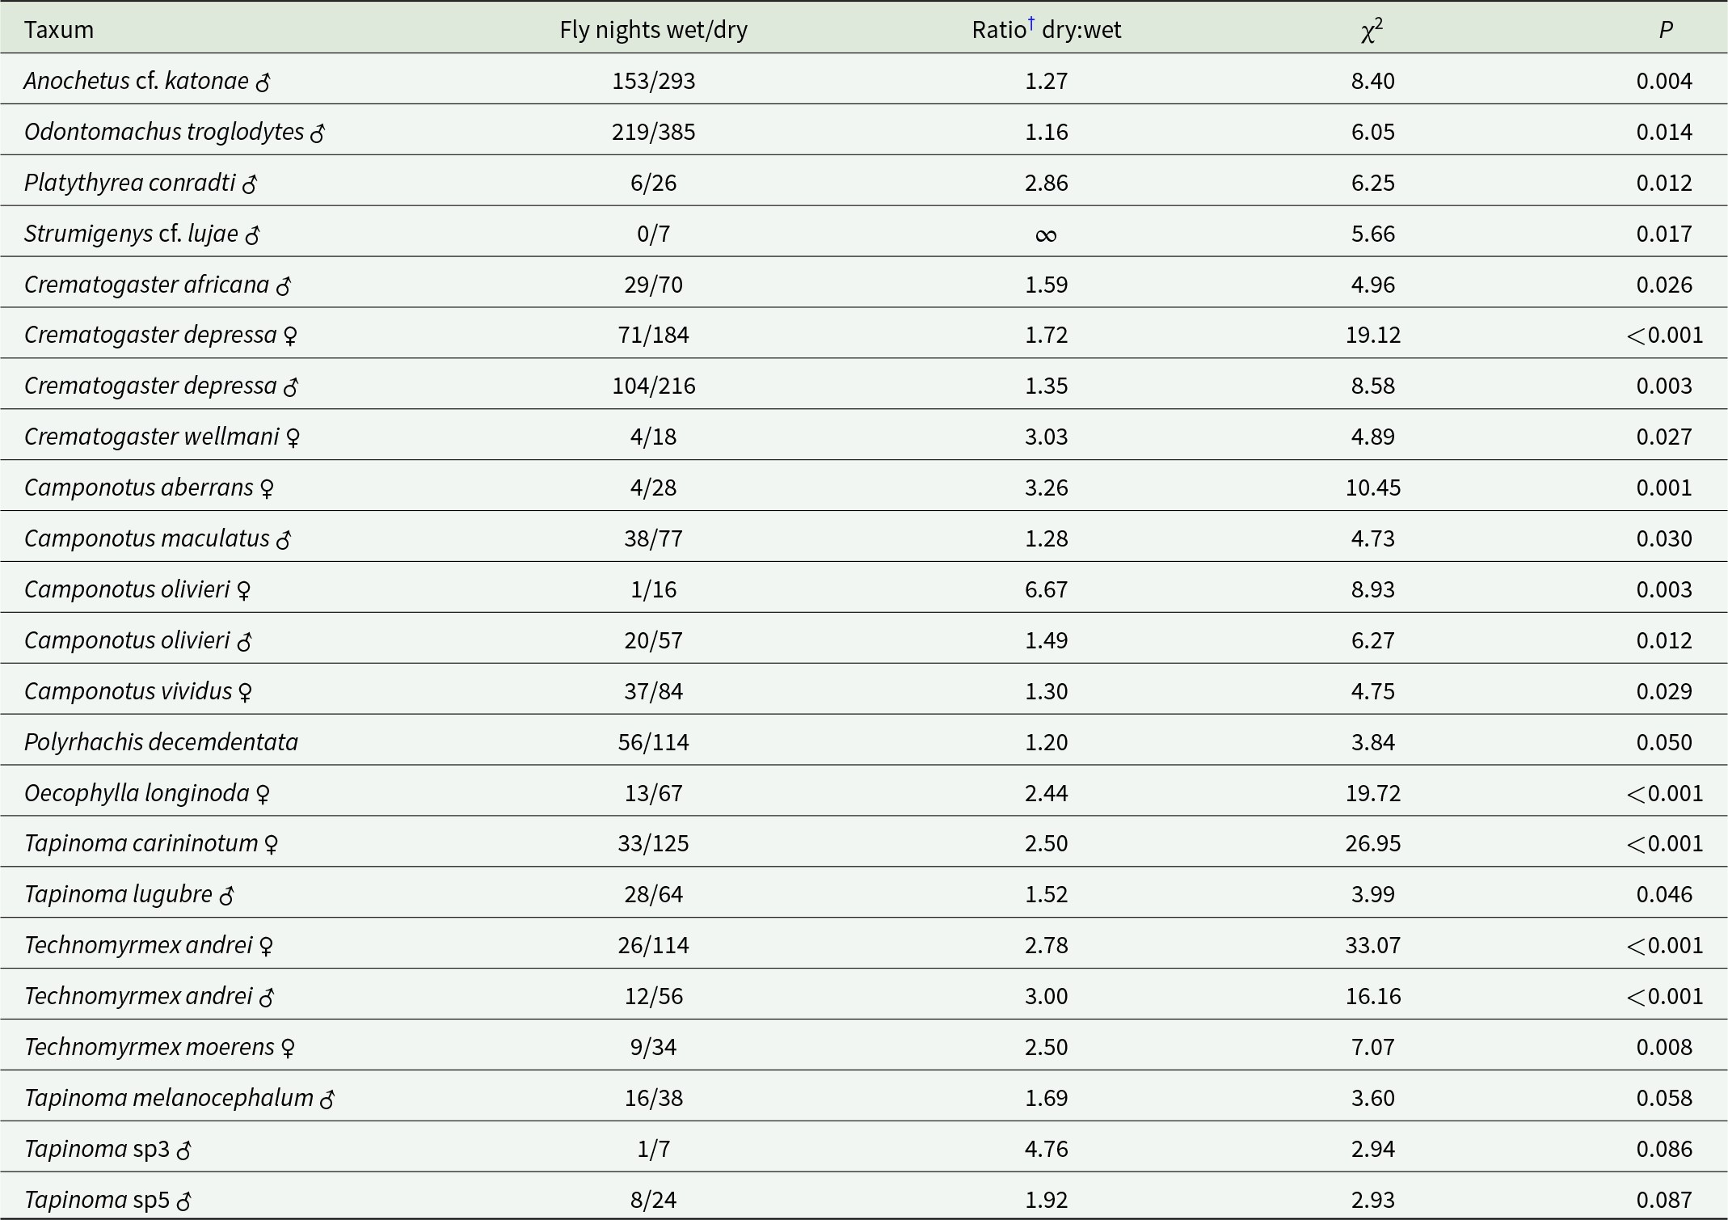Click the female symbol after Camponotus aberrans
The width and height of the screenshot is (1728, 1220).
(x=267, y=488)
